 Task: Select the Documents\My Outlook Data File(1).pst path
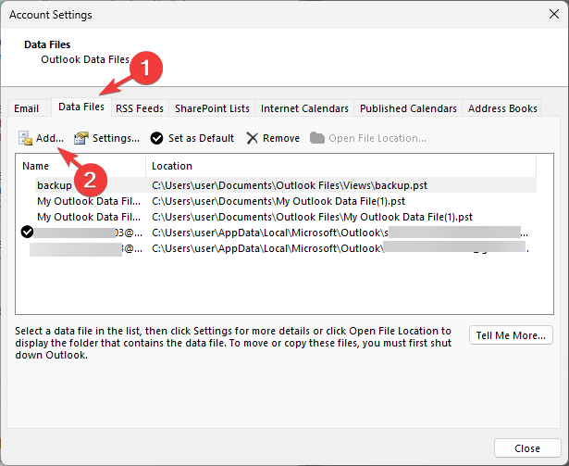[x=278, y=201]
